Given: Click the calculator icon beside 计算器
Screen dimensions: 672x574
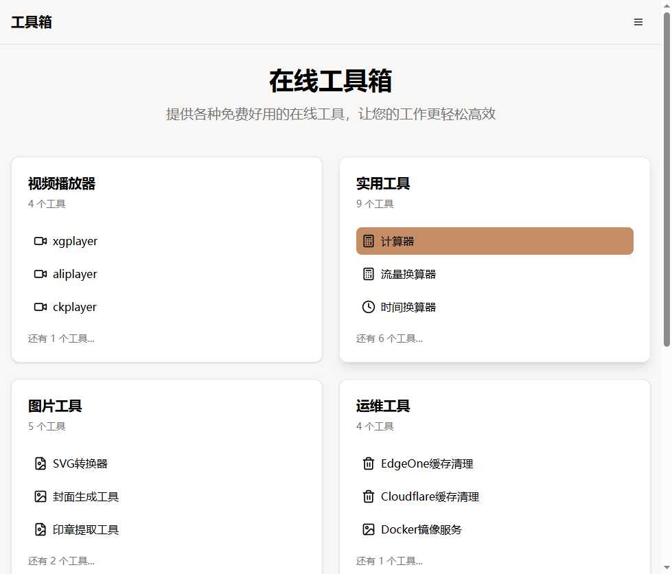Looking at the screenshot, I should (x=369, y=241).
